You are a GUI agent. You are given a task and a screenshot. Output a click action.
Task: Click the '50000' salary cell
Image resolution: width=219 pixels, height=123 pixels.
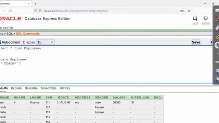coord(117,102)
